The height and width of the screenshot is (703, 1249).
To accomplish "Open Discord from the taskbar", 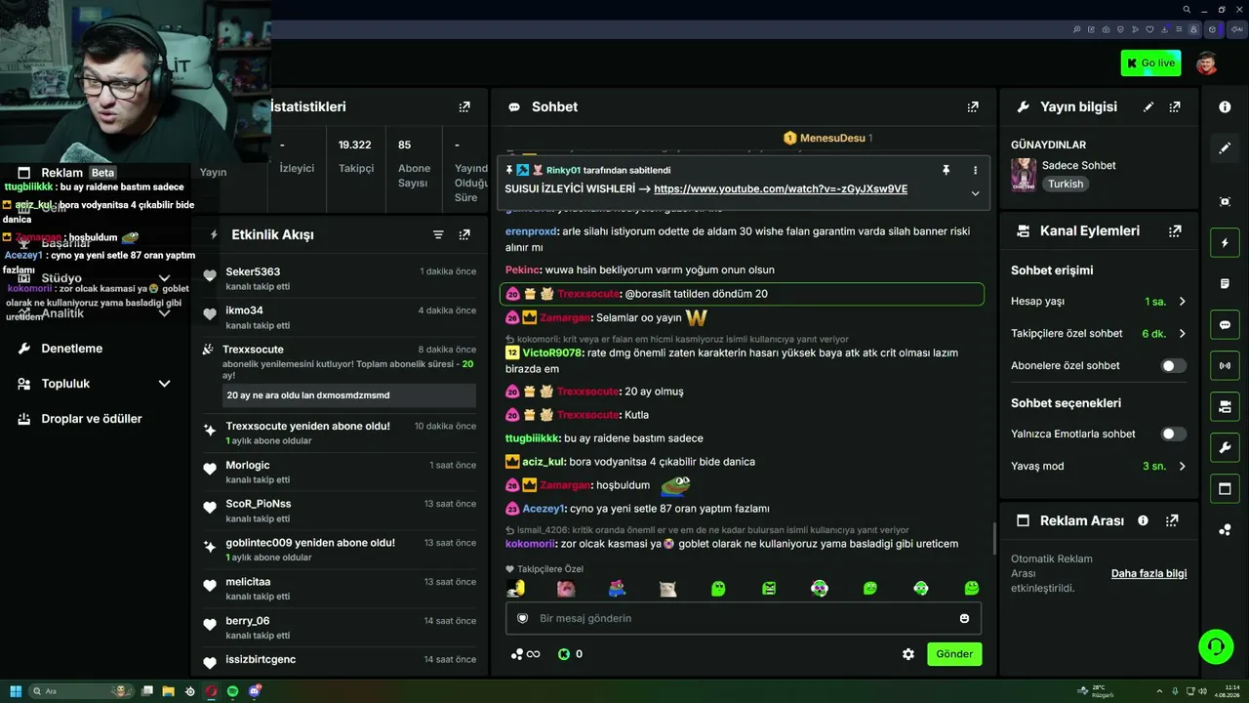I will (255, 691).
